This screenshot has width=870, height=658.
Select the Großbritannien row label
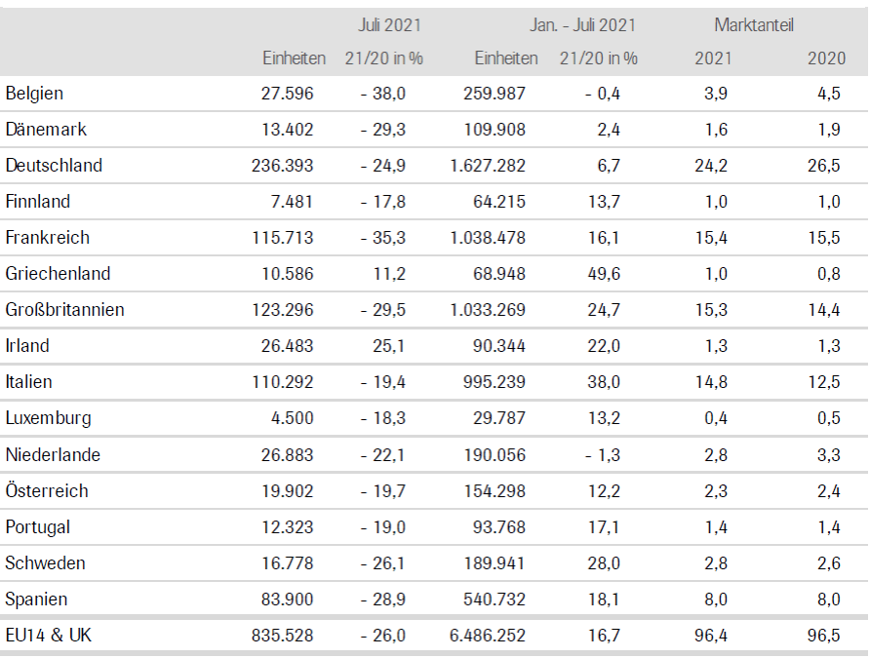tap(64, 310)
